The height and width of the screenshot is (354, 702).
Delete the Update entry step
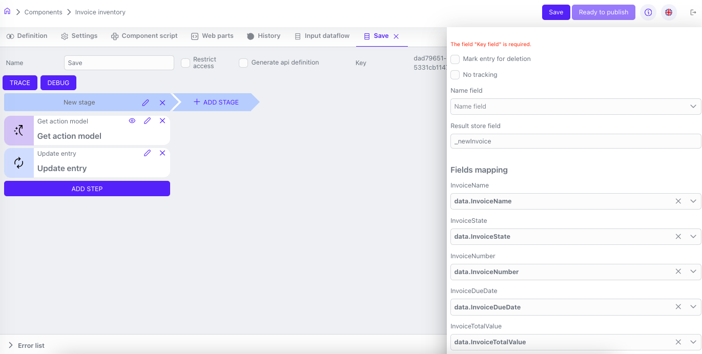[x=162, y=153]
